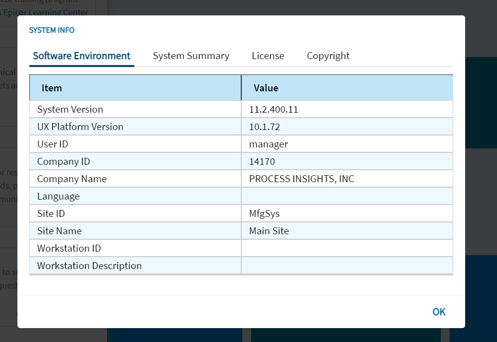Click OK to close System Info

click(x=439, y=312)
